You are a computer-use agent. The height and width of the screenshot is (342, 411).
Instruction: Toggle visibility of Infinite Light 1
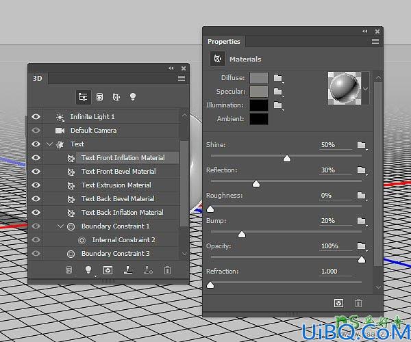tap(36, 116)
